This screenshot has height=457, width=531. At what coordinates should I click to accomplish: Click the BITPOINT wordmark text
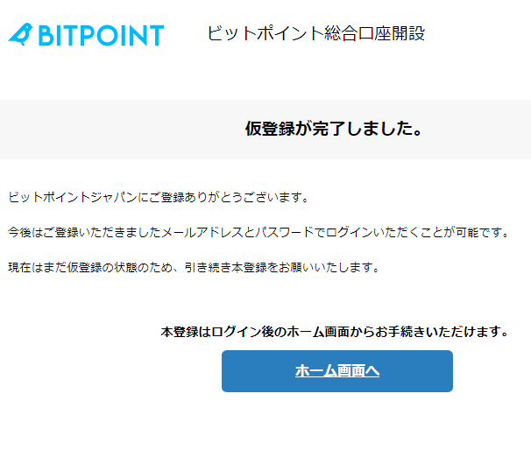100,35
